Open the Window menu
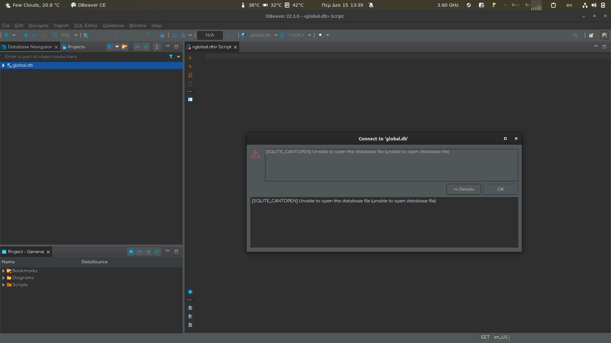Image resolution: width=611 pixels, height=343 pixels. pos(138,25)
